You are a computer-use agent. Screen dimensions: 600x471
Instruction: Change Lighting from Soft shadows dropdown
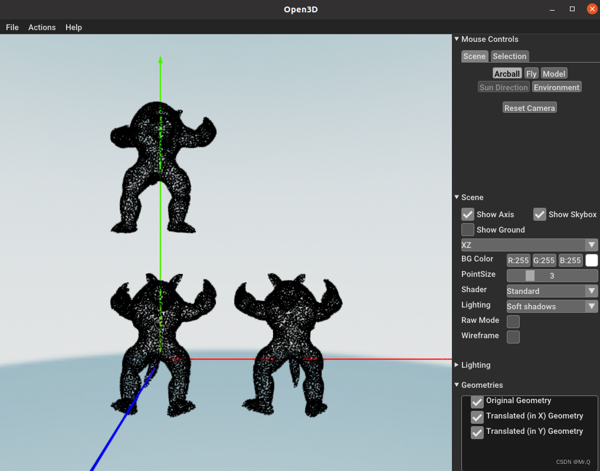(551, 306)
